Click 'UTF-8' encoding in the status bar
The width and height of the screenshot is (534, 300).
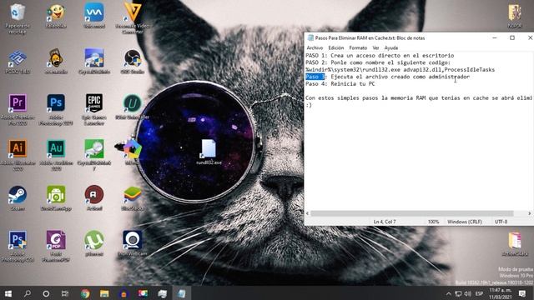(501, 222)
